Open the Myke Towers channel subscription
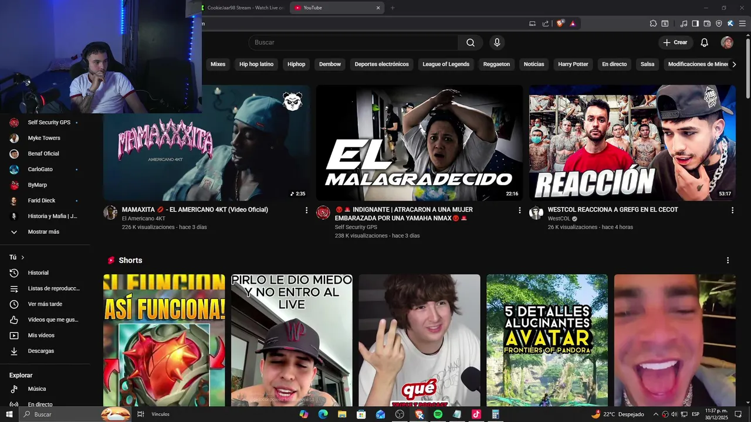The height and width of the screenshot is (422, 751). pos(45,138)
